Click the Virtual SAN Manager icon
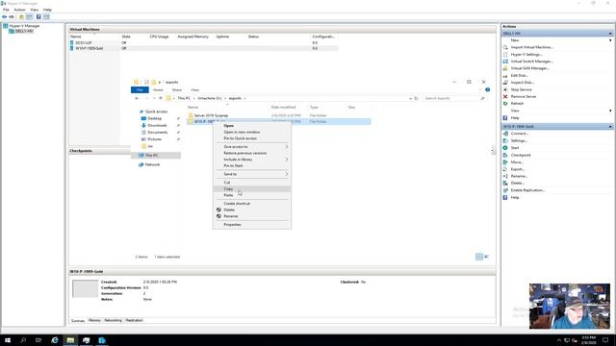The image size is (616, 346). 505,68
